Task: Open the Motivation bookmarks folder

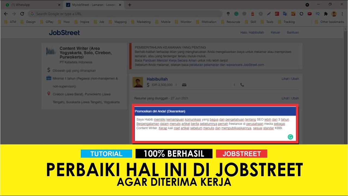Action: coord(206,22)
